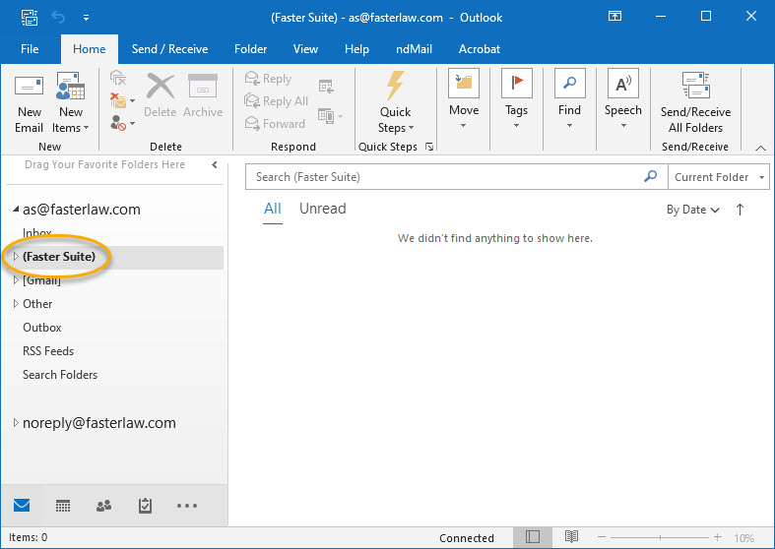775x549 pixels.
Task: Click the Meeting reply icon
Action: [326, 87]
